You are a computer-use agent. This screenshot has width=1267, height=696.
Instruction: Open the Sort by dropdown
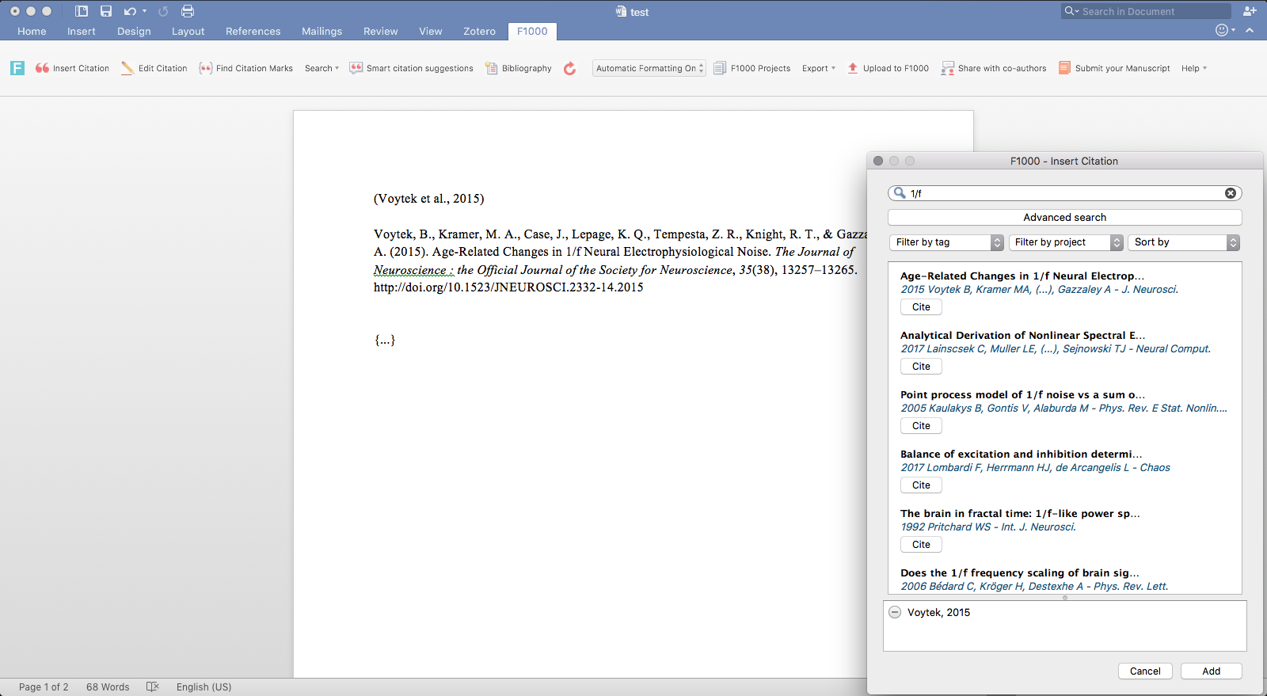[1184, 242]
